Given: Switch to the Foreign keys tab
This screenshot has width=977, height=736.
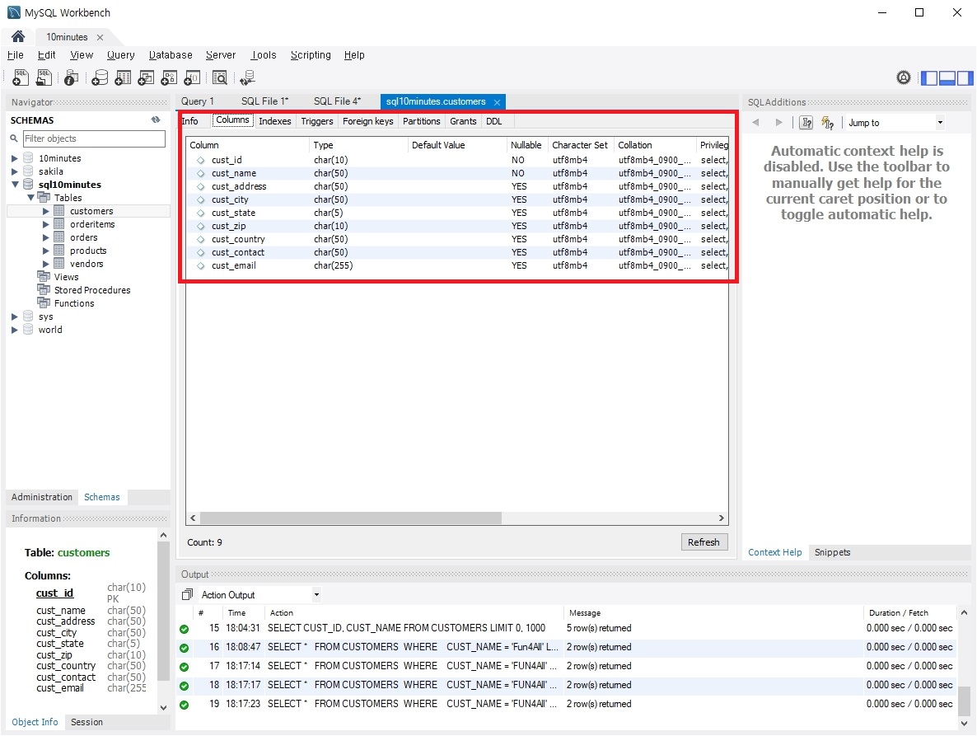Looking at the screenshot, I should (367, 121).
